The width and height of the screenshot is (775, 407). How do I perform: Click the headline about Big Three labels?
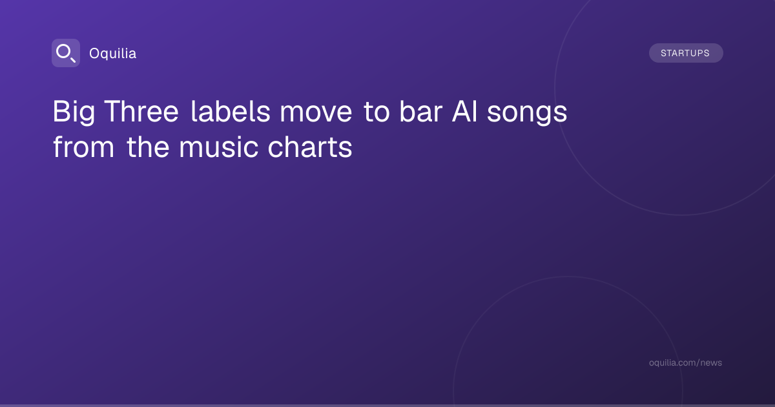310,130
